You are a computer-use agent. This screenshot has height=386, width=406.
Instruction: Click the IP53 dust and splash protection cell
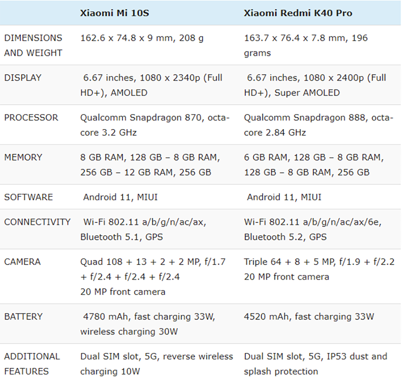tap(315, 364)
